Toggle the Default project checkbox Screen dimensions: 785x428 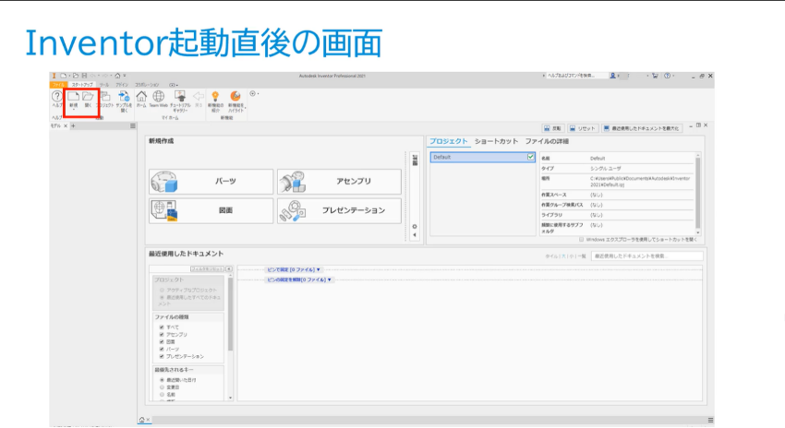[530, 158]
